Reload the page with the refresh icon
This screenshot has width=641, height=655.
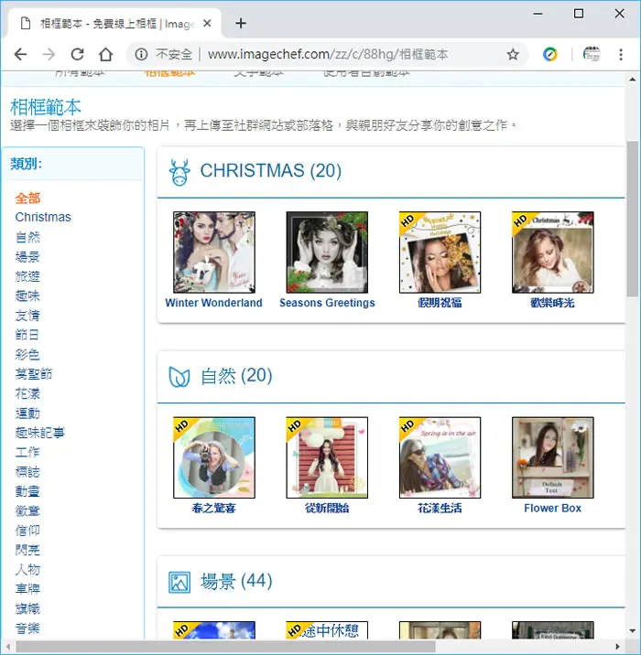tap(77, 54)
